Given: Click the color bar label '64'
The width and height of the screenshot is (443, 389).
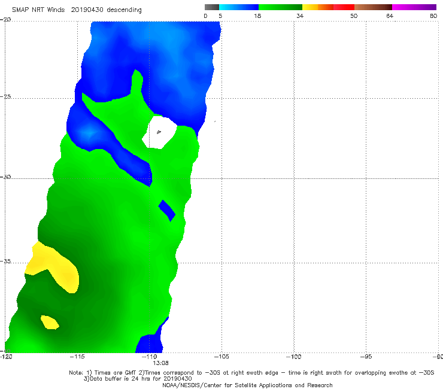Looking at the screenshot, I should tap(390, 16).
